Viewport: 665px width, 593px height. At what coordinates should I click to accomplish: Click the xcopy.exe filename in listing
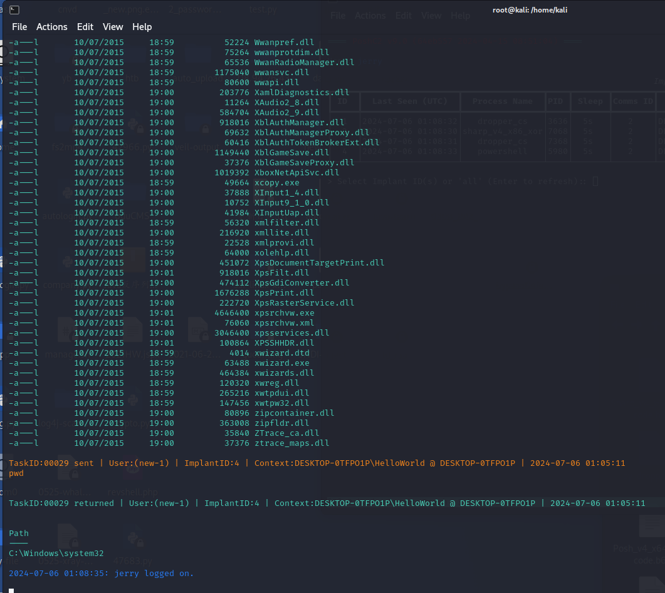pyautogui.click(x=276, y=183)
